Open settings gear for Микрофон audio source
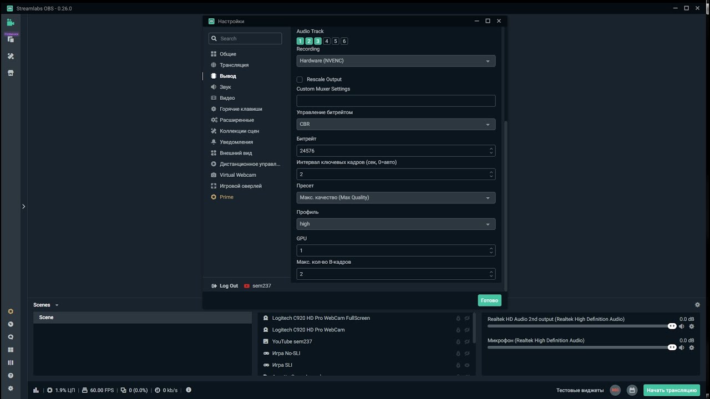The image size is (710, 399). pos(692,347)
